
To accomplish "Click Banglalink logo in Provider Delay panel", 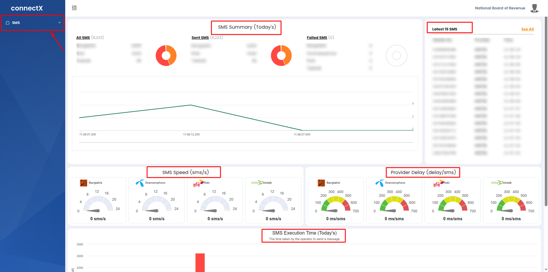I will coord(321,183).
